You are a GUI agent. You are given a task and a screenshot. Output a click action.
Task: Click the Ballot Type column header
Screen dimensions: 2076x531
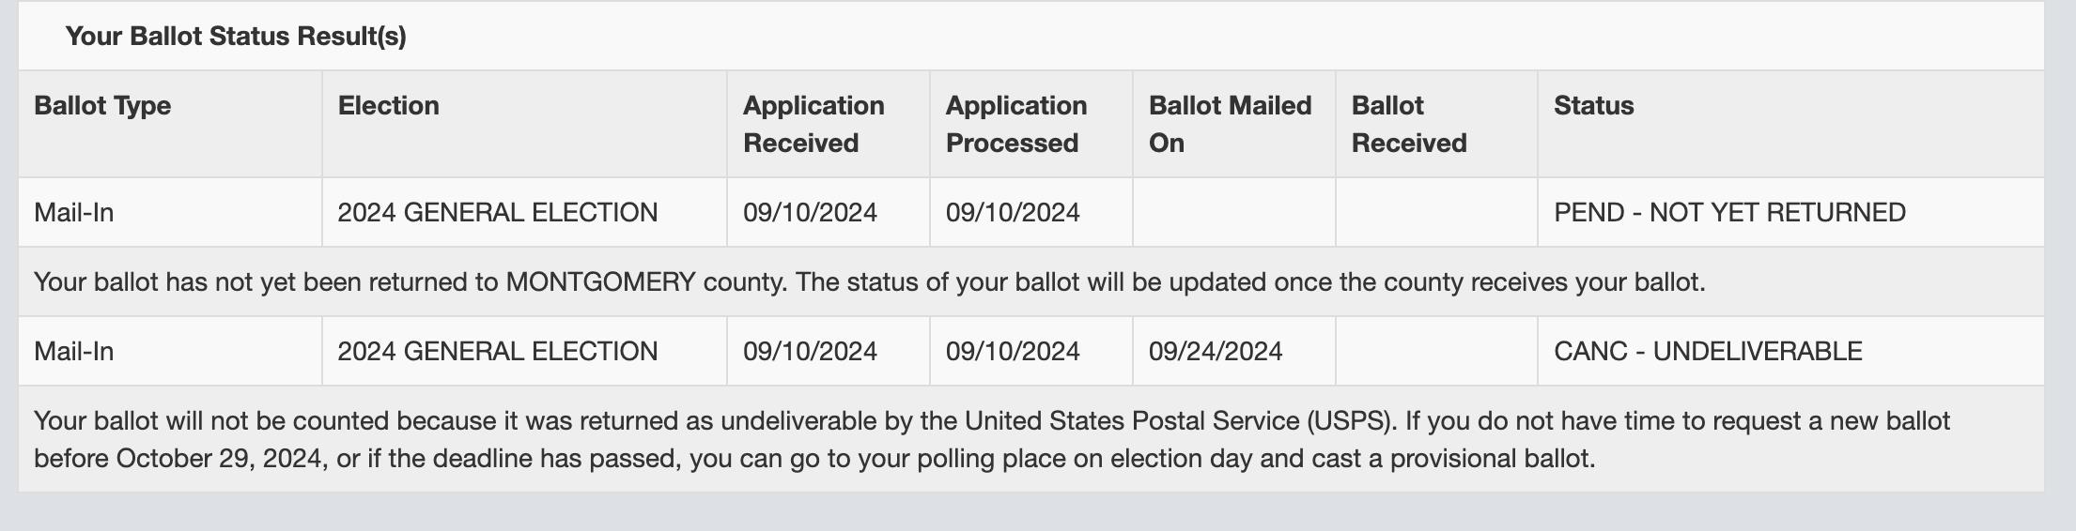click(x=102, y=105)
